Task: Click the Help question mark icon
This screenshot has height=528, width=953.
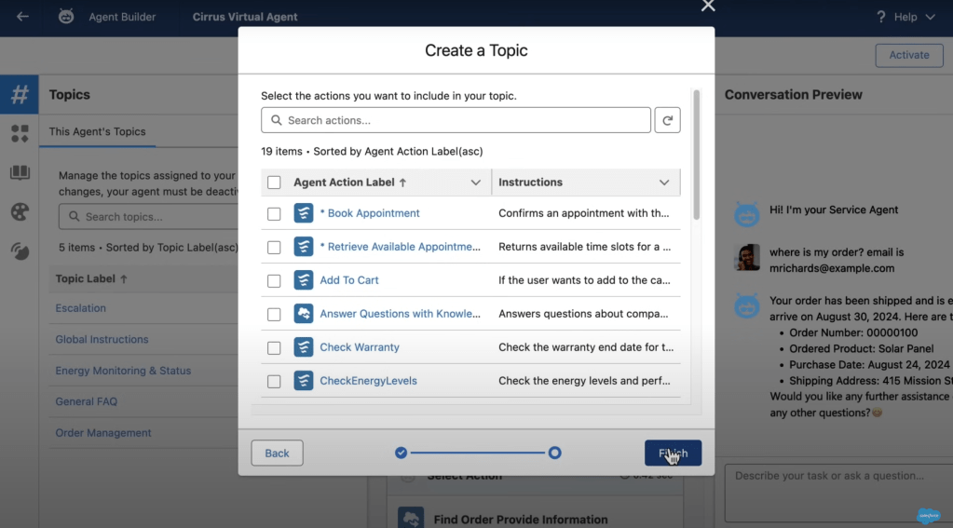Action: point(880,17)
